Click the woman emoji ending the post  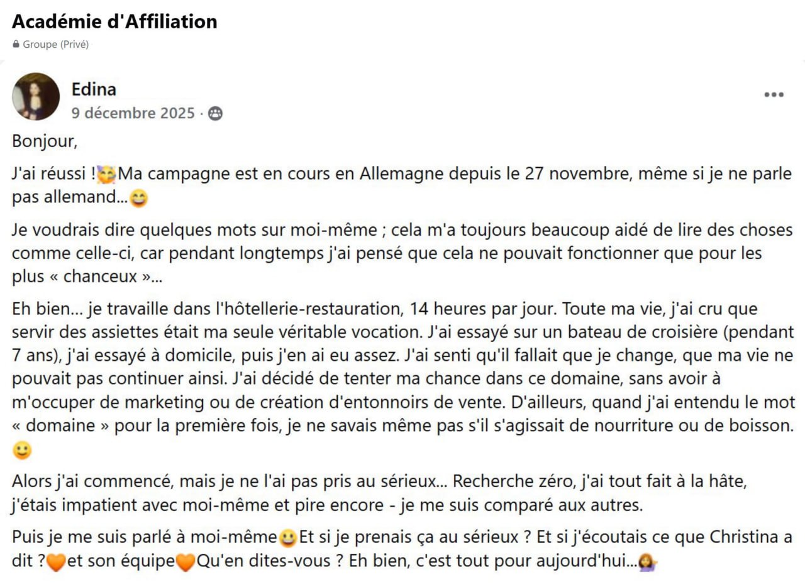coord(648,562)
